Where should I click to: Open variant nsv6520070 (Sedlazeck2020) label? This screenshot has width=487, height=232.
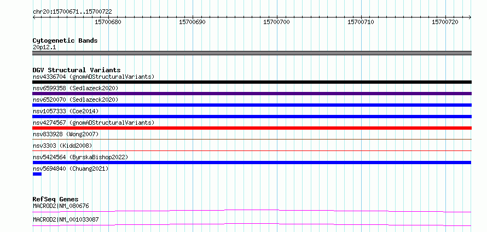pyautogui.click(x=76, y=100)
